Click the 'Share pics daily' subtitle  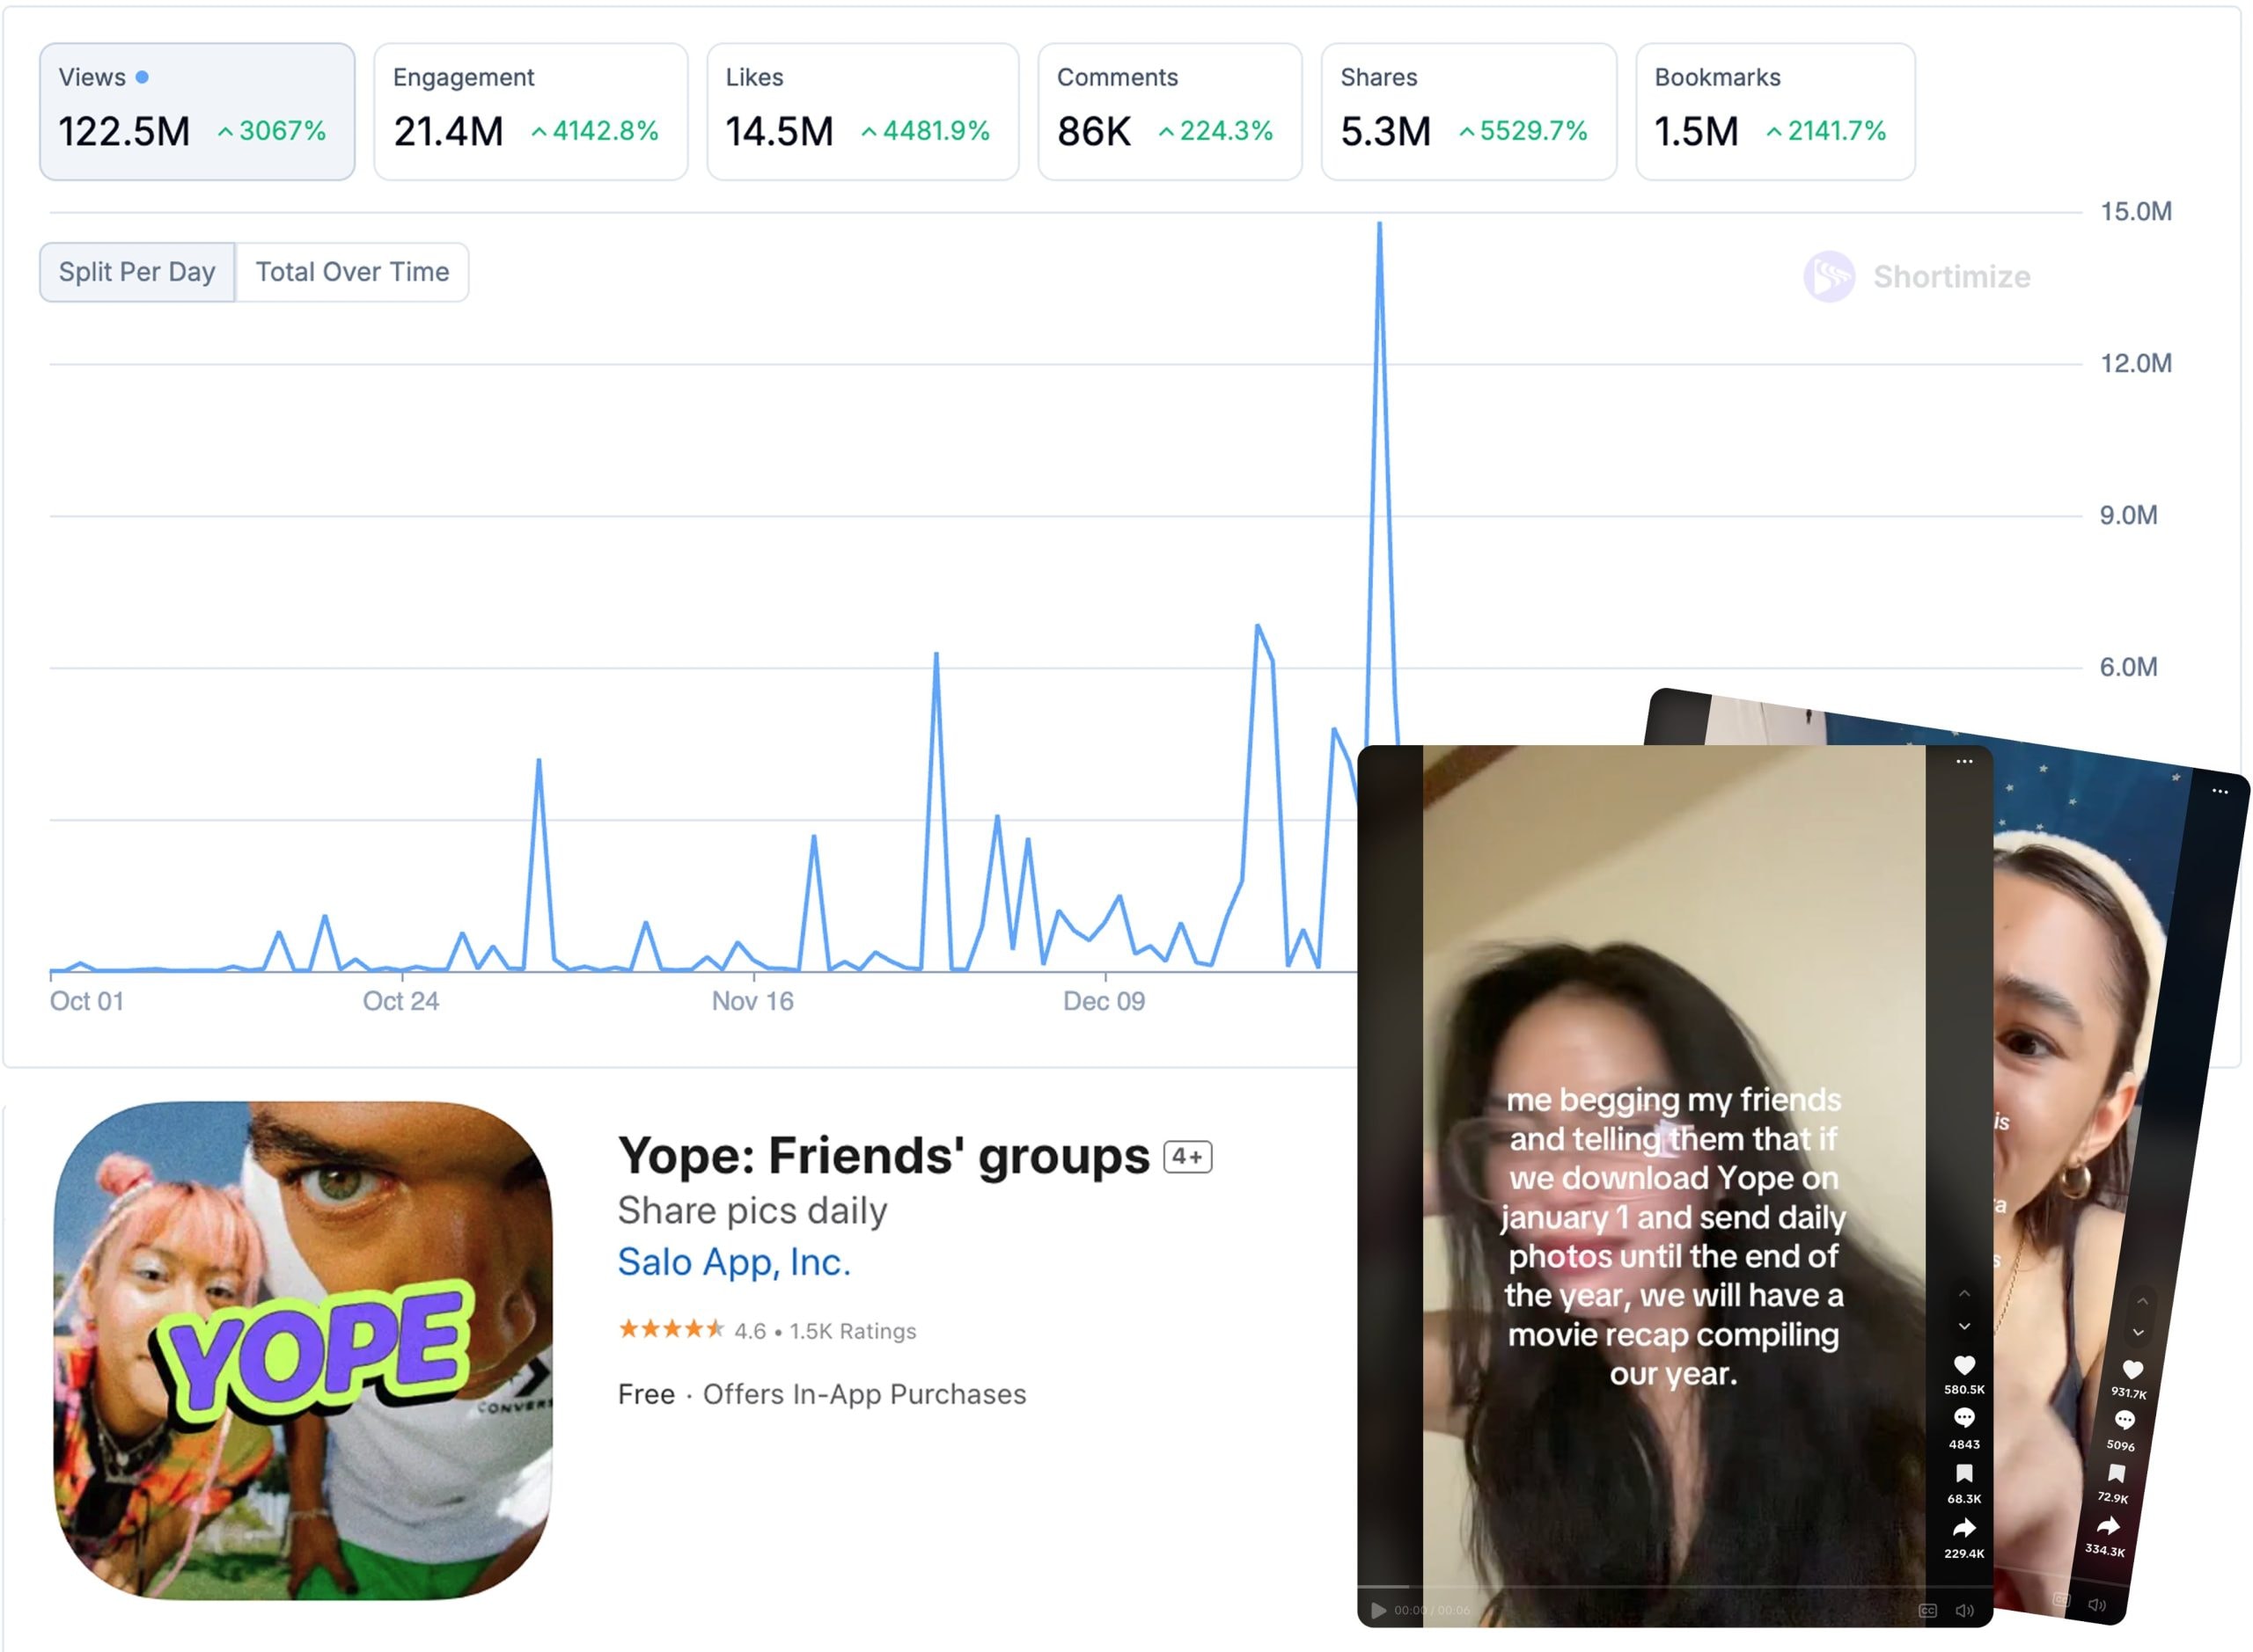pyautogui.click(x=752, y=1211)
